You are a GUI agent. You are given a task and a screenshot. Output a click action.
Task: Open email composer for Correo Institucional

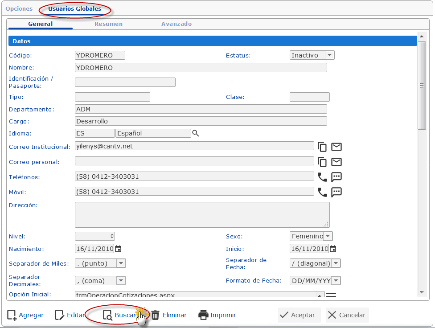[x=337, y=146]
